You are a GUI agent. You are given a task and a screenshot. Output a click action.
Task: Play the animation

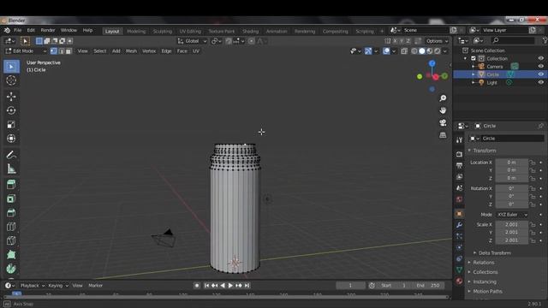[230, 285]
